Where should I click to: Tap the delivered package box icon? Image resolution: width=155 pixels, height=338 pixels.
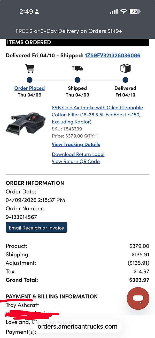point(125,68)
